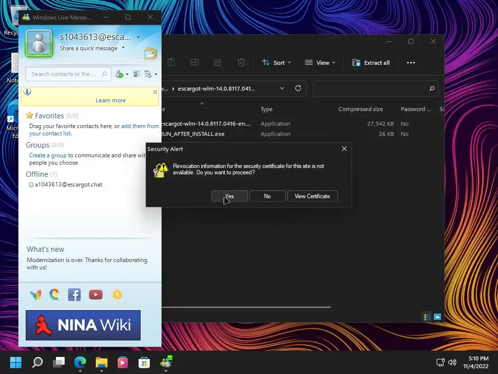Click the Add a contact icon
498x374 pixels.
pyautogui.click(x=120, y=74)
